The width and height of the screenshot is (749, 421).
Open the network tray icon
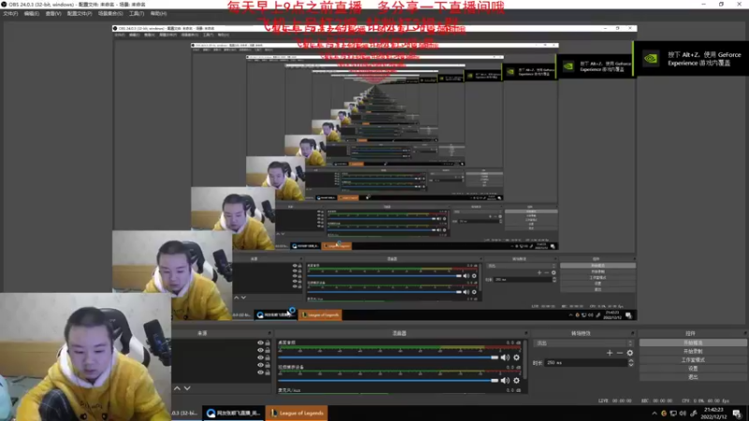pyautogui.click(x=673, y=414)
